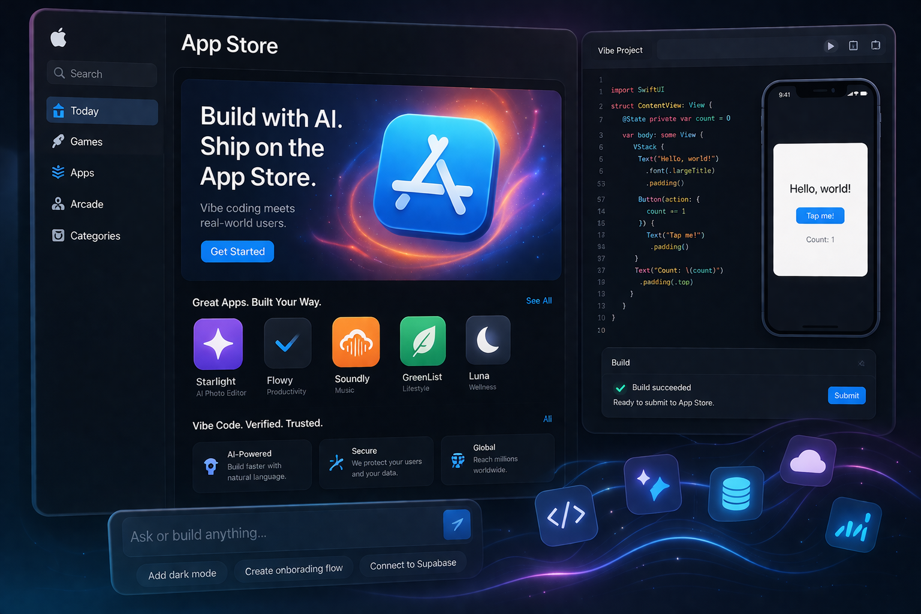Click the Secure feature icon
This screenshot has height=614, width=921.
pyautogui.click(x=336, y=462)
